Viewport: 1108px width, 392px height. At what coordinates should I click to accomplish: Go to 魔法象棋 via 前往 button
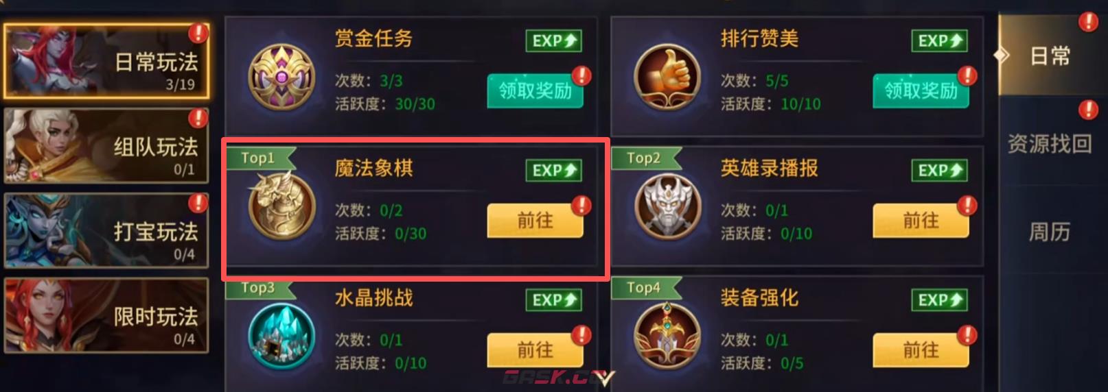tap(535, 221)
